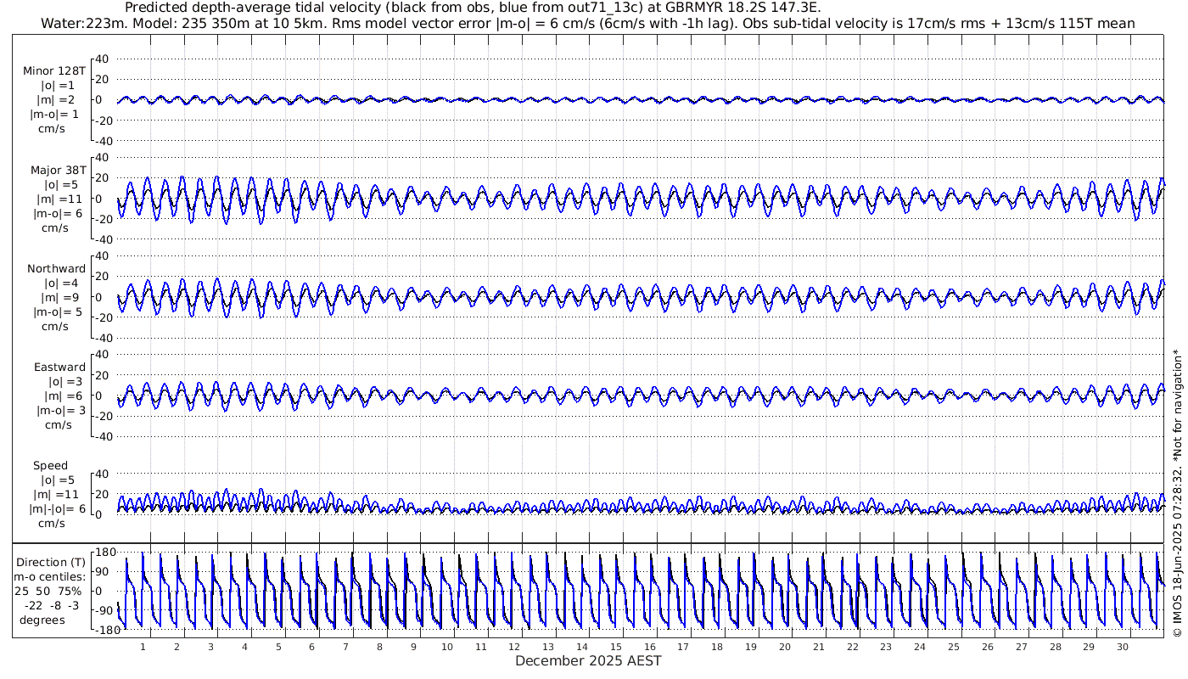Select "|m| =9" under Northward
1188x679 pixels.
(61, 297)
